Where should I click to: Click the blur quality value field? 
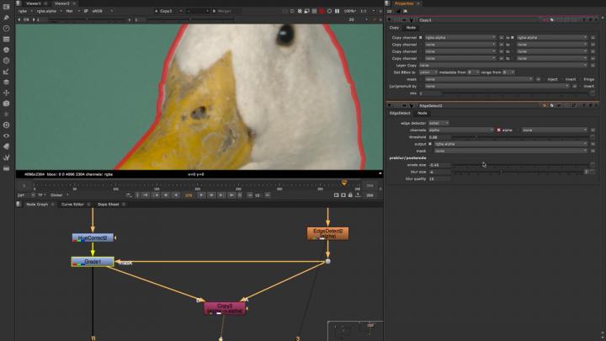(x=439, y=179)
